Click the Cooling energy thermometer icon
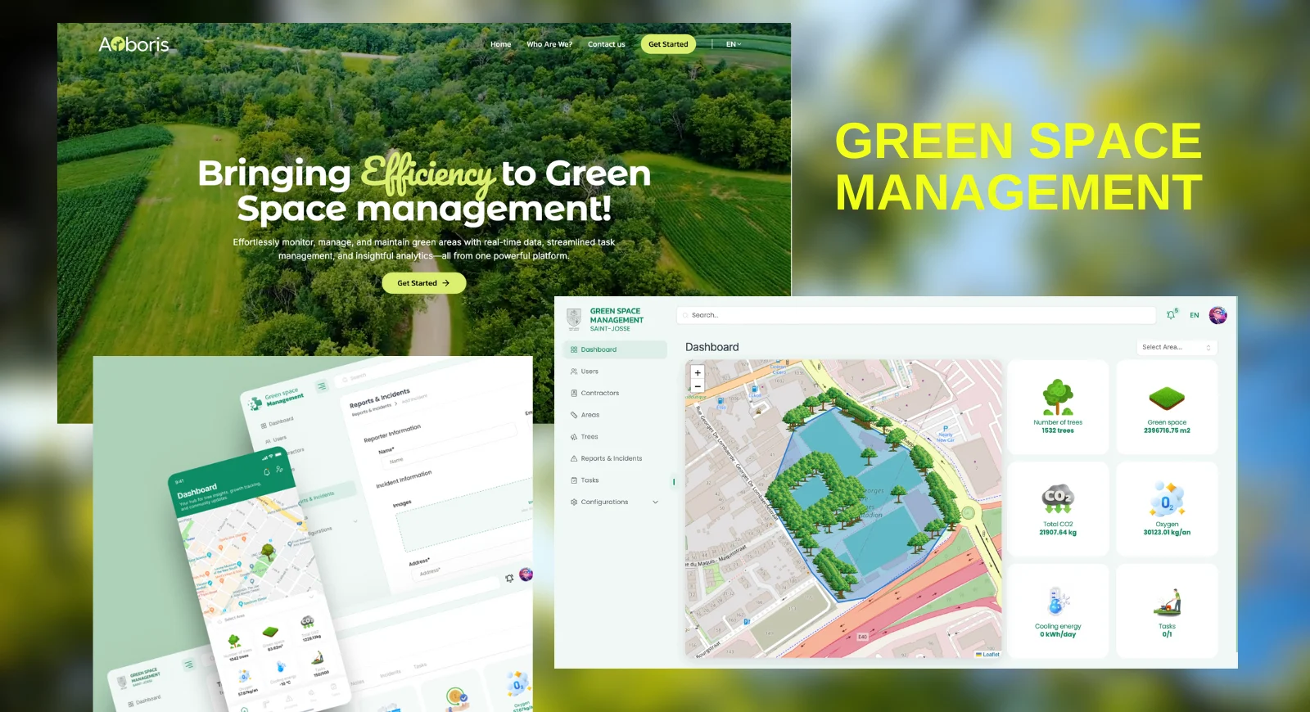 tap(1057, 601)
